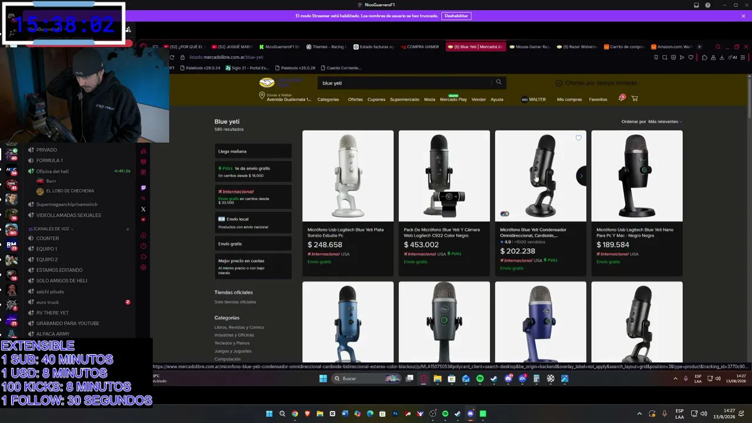Show hidden icons chevron in bottom system tray
Image resolution: width=752 pixels, height=423 pixels.
639,414
